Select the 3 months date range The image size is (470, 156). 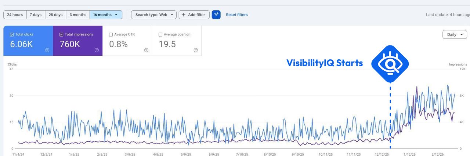(x=78, y=15)
